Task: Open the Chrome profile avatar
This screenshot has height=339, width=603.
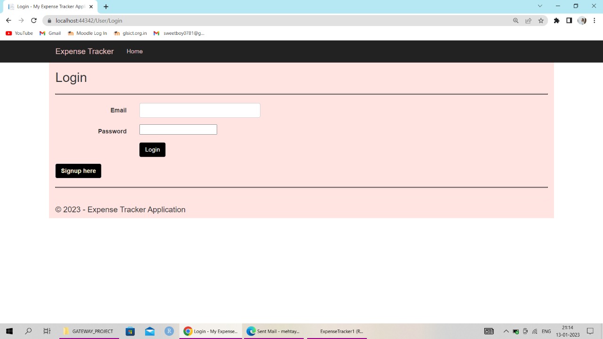Action: point(582,20)
